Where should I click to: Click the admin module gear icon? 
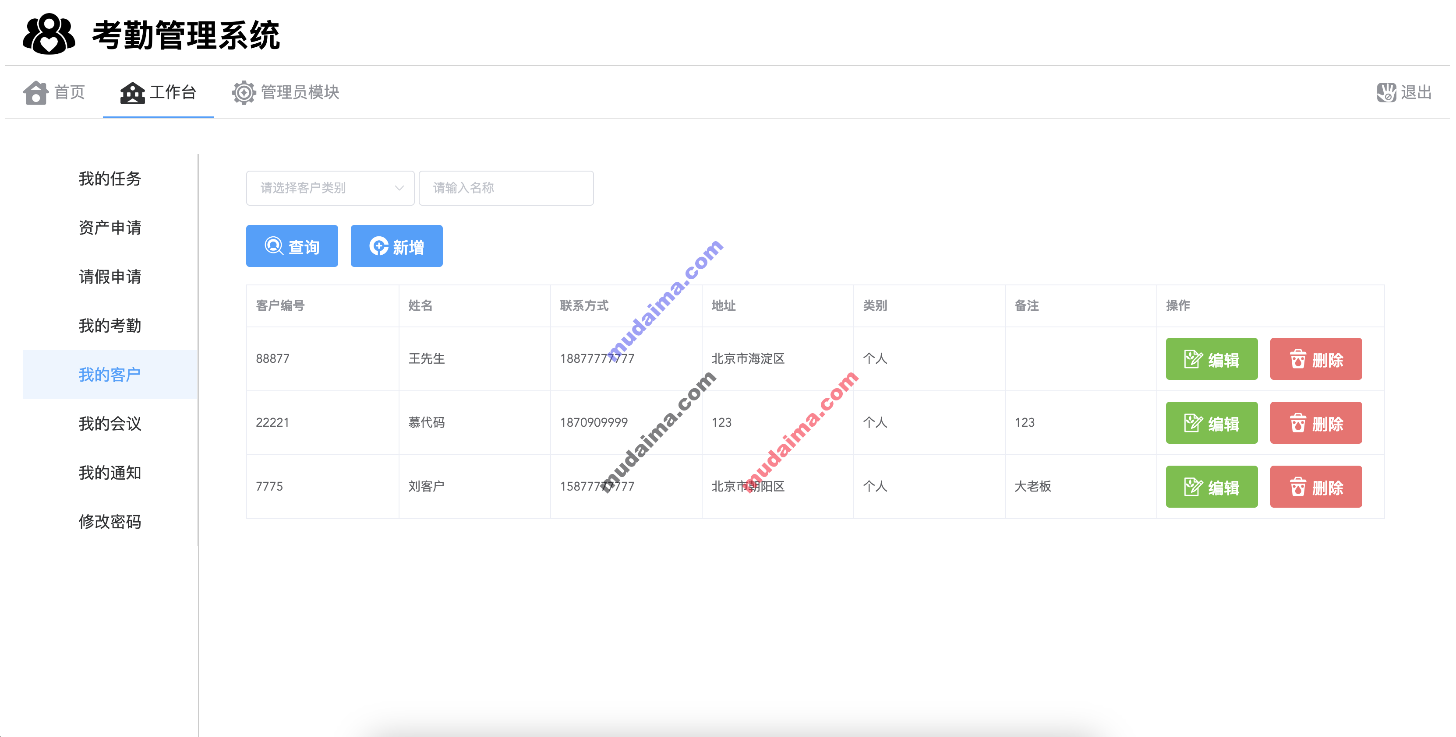tap(244, 93)
